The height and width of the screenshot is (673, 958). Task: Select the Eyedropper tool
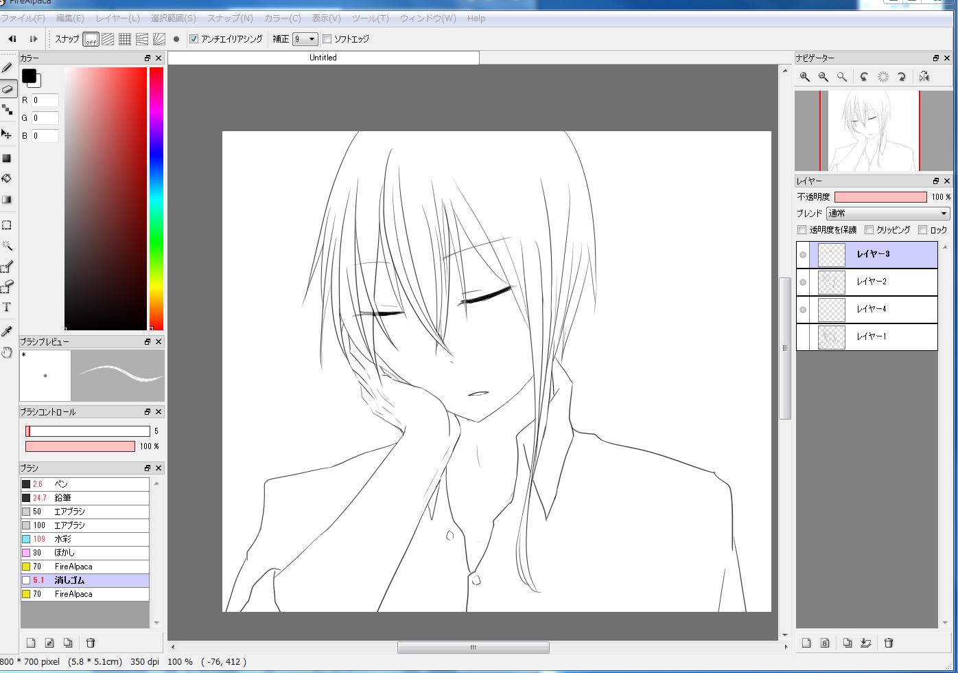(x=7, y=332)
